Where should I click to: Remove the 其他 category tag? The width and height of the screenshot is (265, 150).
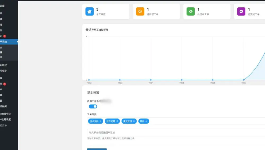146,121
